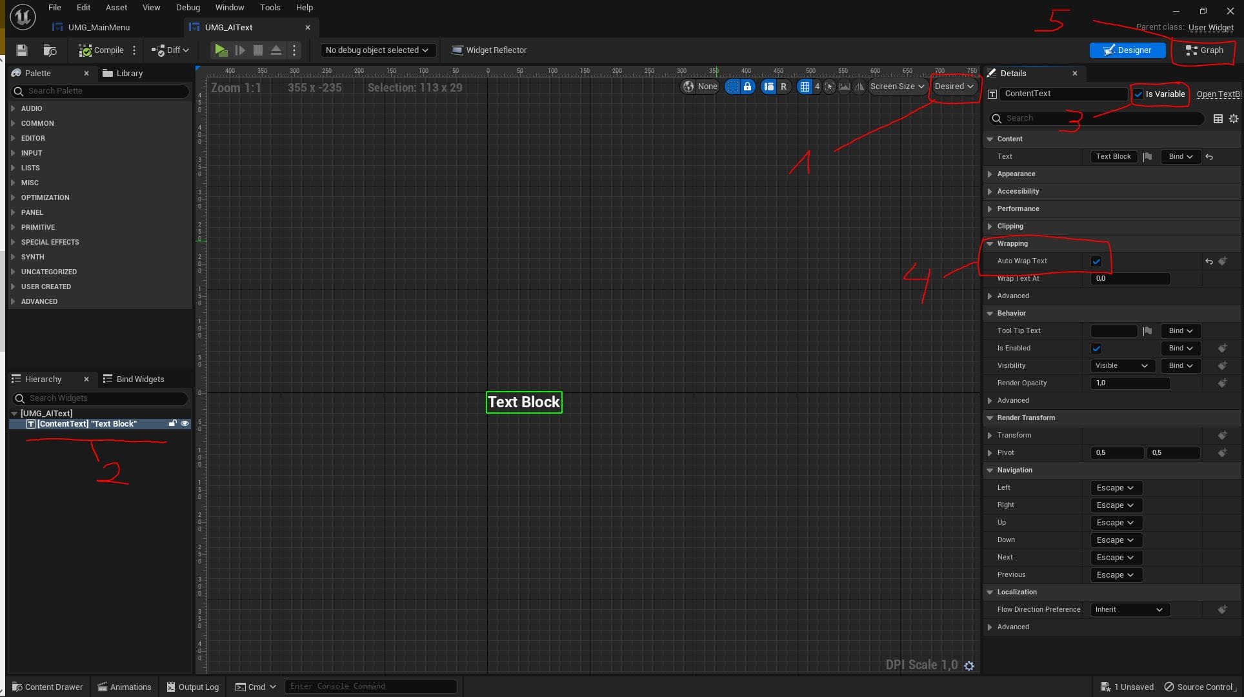1244x697 pixels.
Task: Uncheck the Is Variable checkbox
Action: (1139, 94)
